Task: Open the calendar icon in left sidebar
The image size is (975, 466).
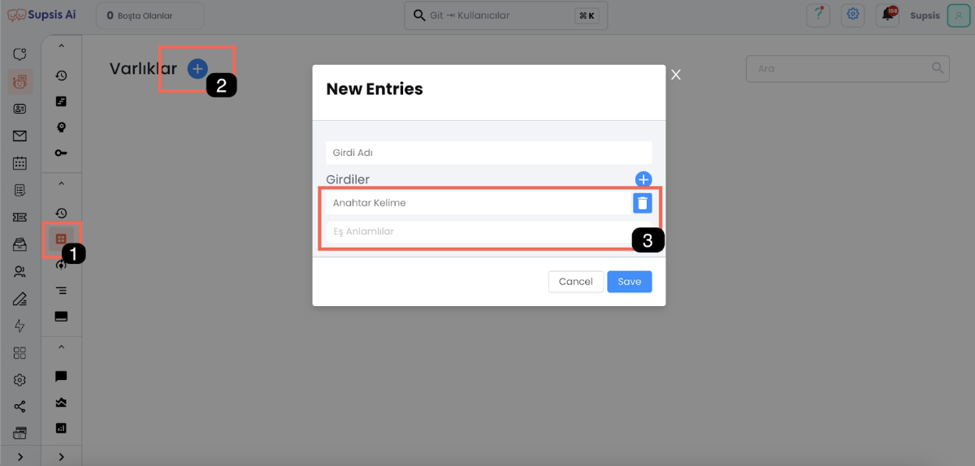Action: click(x=20, y=162)
